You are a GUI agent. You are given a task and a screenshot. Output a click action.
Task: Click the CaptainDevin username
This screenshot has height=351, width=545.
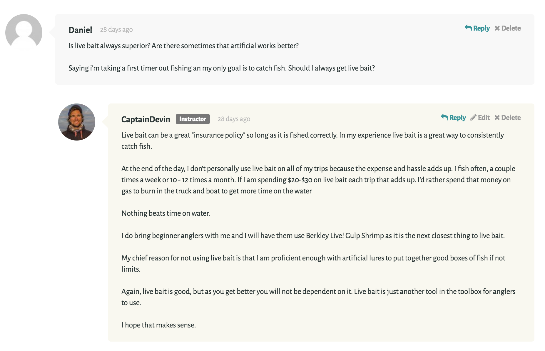tap(146, 119)
